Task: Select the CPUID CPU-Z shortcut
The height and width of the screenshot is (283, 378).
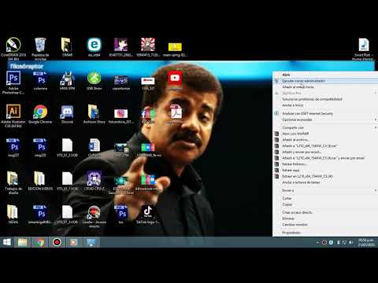Action: [94, 178]
